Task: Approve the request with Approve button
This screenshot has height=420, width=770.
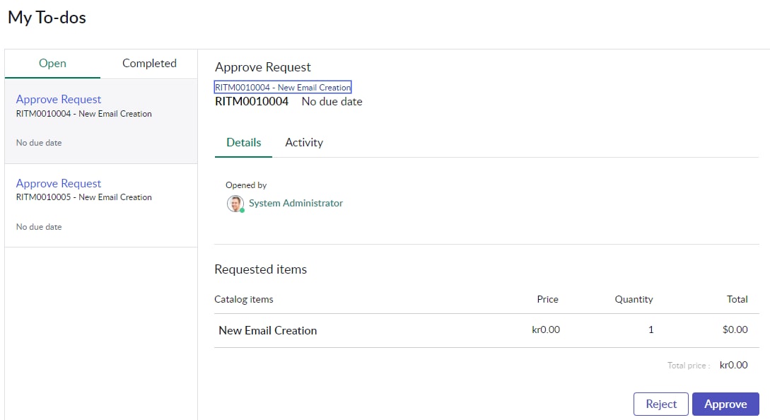Action: point(725,404)
